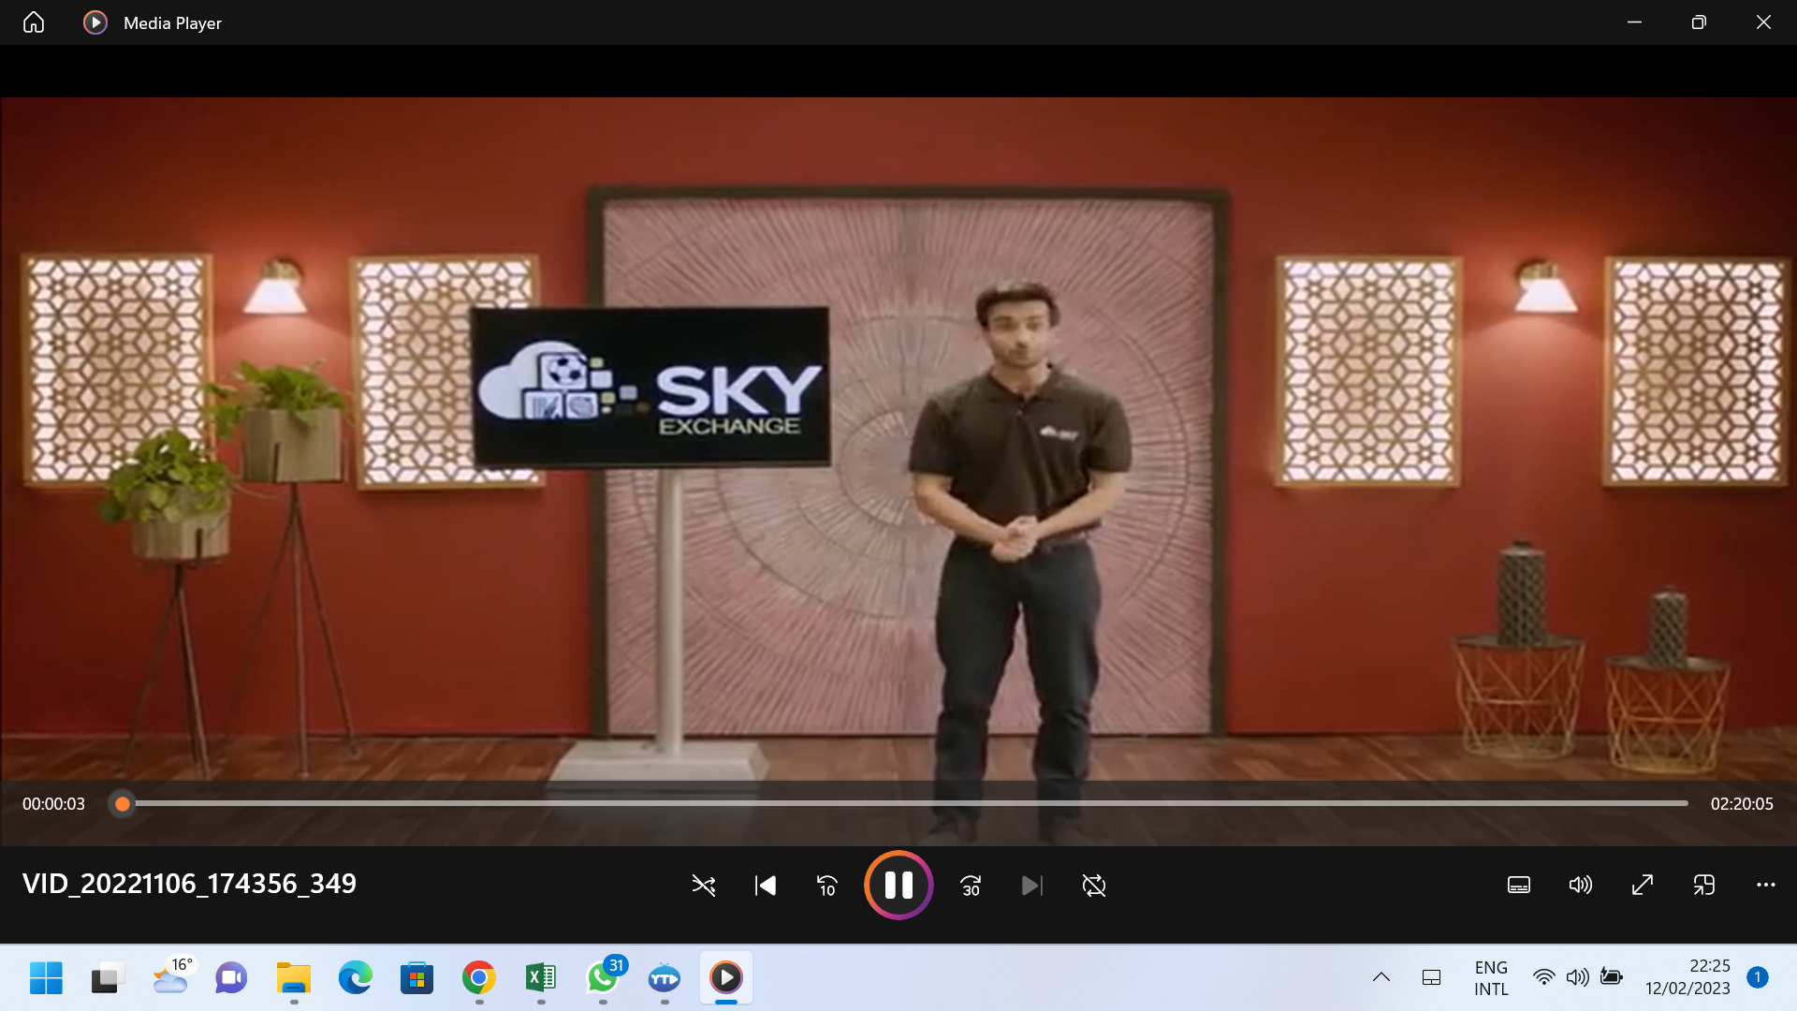Show hidden system tray icons
Image resolution: width=1797 pixels, height=1011 pixels.
[1381, 977]
